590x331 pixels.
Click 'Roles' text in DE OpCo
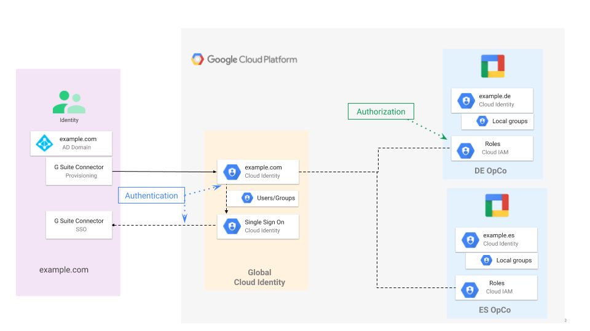pyautogui.click(x=492, y=143)
